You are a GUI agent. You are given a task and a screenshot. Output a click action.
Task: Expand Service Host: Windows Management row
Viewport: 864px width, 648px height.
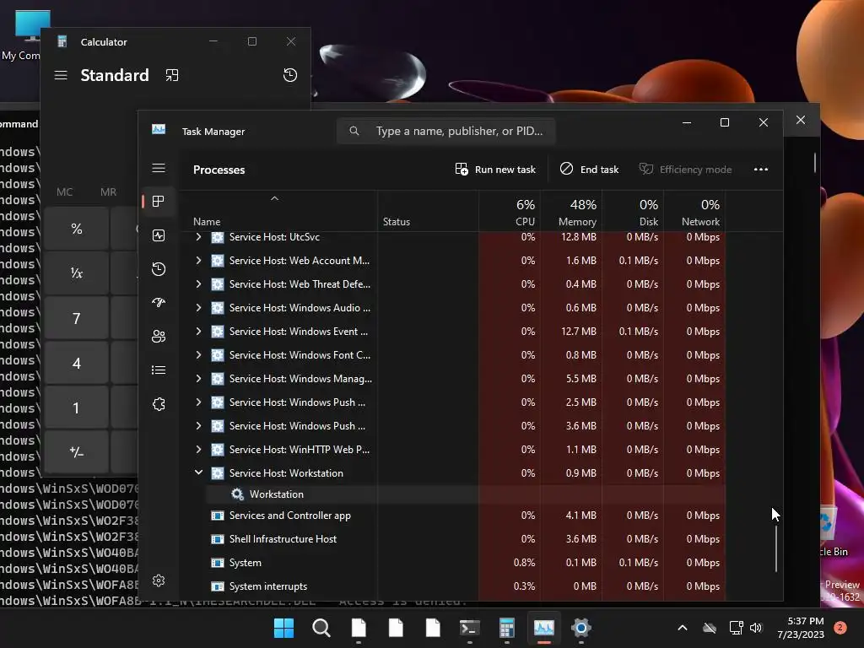pyautogui.click(x=198, y=379)
